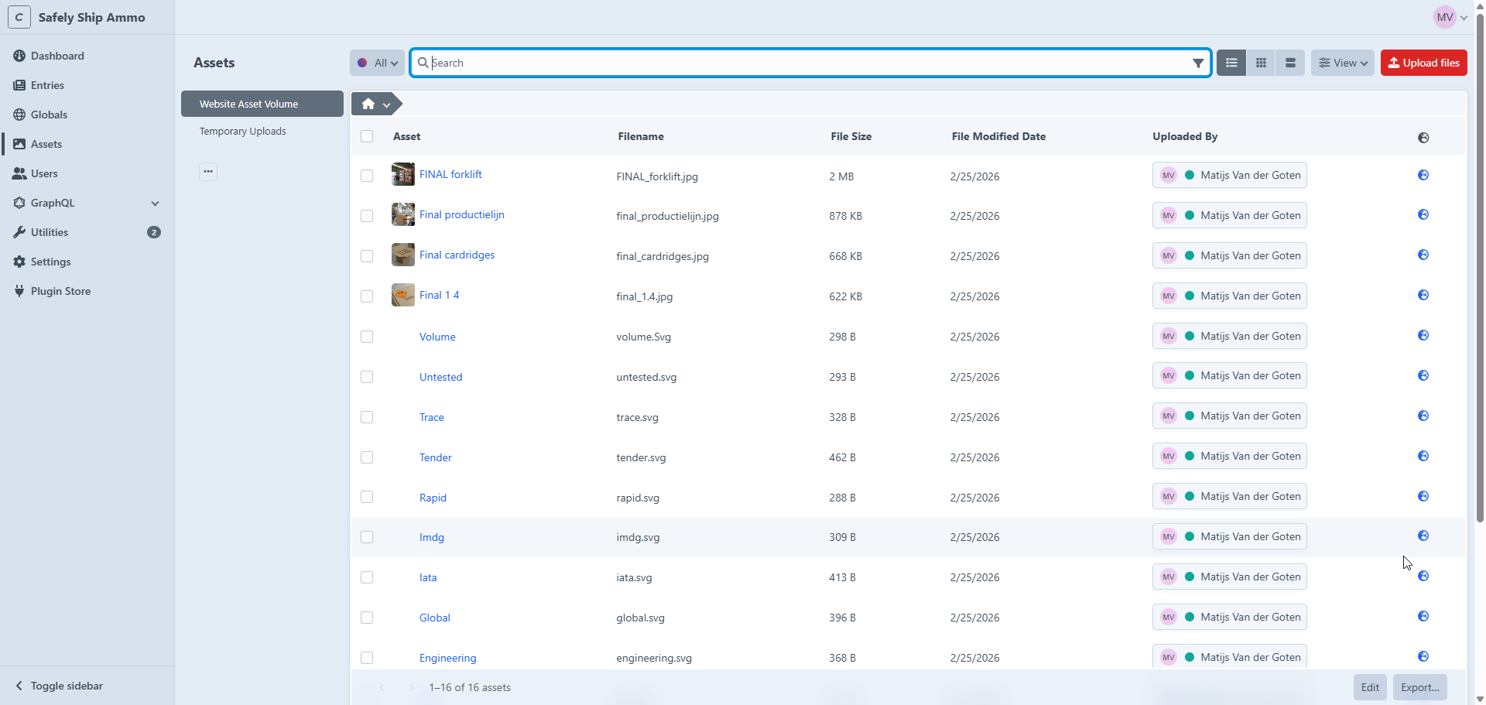Open the Final productielijn asset
1486x705 pixels.
(x=462, y=214)
